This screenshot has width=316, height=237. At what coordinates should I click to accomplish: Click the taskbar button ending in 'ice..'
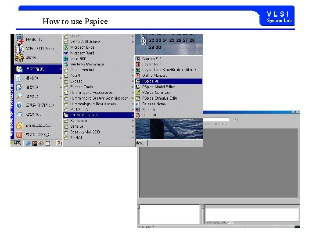(x=141, y=143)
